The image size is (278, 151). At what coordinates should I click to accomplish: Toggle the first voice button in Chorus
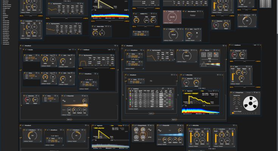204,55
